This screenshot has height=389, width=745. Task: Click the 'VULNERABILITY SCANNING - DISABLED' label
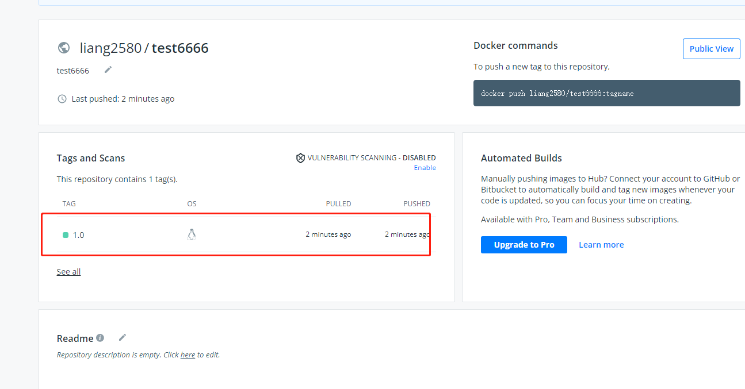372,157
